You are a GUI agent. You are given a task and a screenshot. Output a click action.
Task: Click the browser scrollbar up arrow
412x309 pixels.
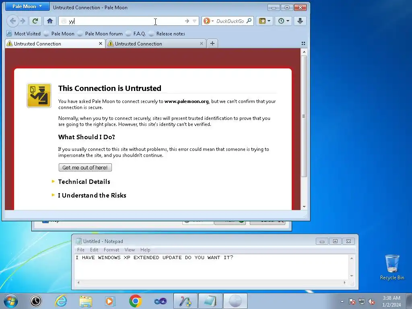point(304,52)
